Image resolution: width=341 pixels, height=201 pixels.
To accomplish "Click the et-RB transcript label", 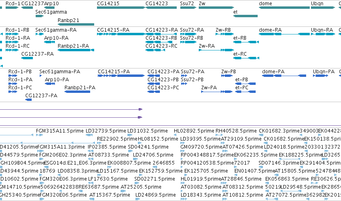I will click(x=240, y=38).
